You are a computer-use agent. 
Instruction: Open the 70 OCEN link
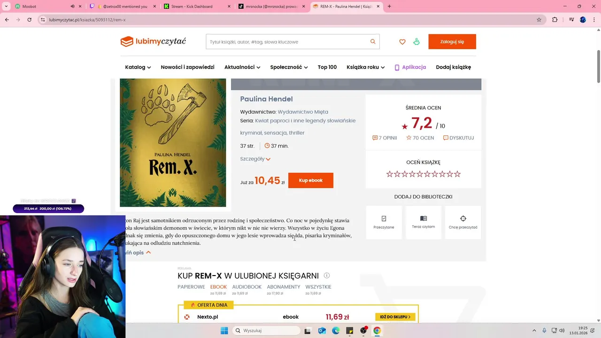[420, 138]
